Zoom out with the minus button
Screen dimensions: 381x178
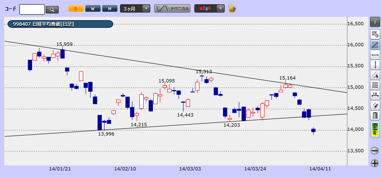tap(375, 151)
